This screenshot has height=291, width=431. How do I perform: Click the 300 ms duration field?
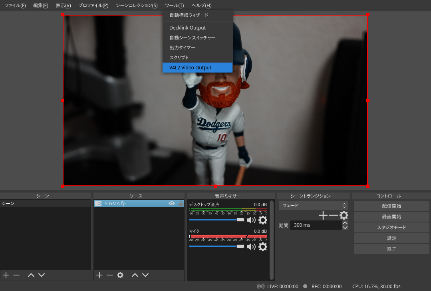pyautogui.click(x=316, y=225)
